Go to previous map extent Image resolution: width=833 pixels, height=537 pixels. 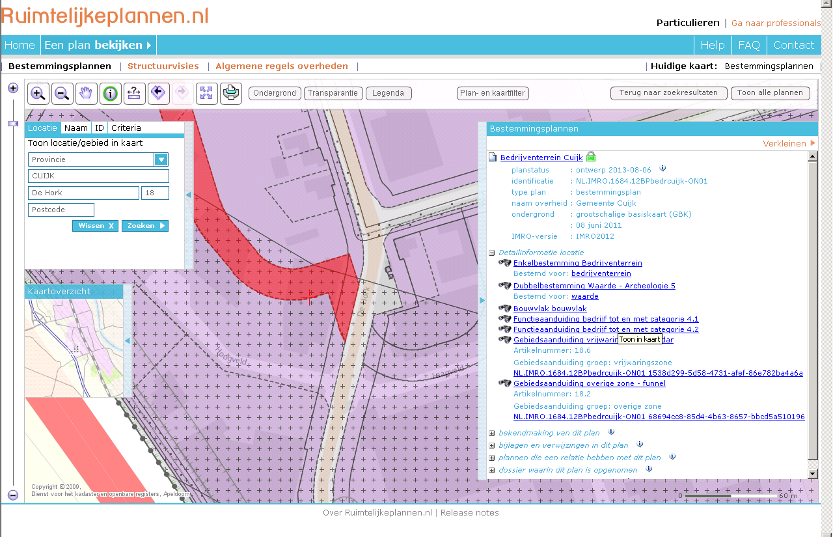pos(158,94)
